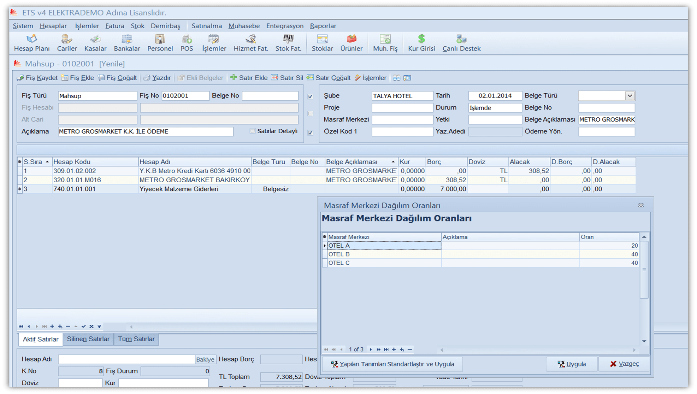
Task: Click the Fiş No input field
Action: (185, 96)
